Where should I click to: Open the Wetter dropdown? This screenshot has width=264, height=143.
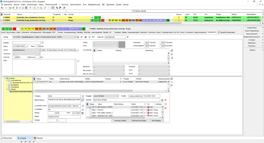(117, 43)
